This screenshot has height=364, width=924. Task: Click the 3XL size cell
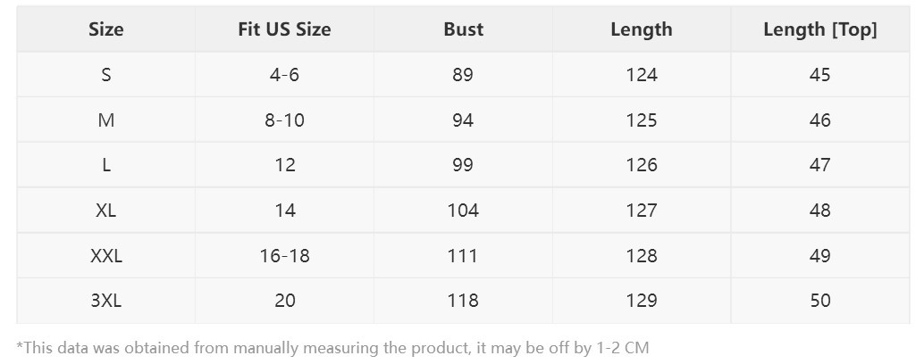105,301
